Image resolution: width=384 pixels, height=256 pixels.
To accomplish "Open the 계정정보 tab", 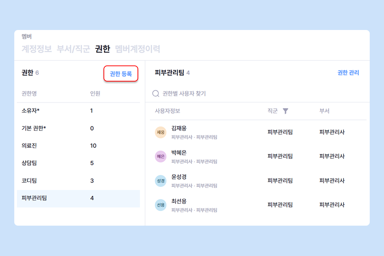I will point(37,49).
